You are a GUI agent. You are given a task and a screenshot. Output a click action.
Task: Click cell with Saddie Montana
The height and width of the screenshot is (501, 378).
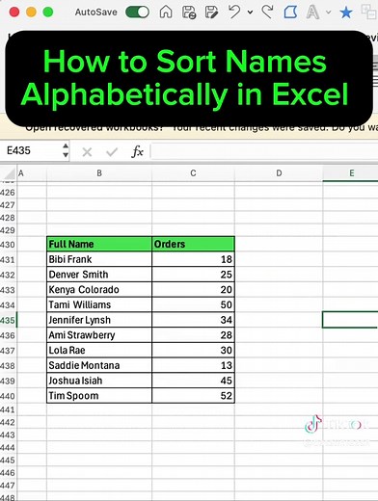99,365
